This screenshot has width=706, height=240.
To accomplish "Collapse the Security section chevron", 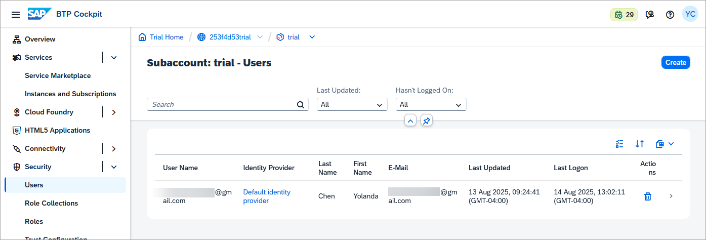I will [114, 167].
